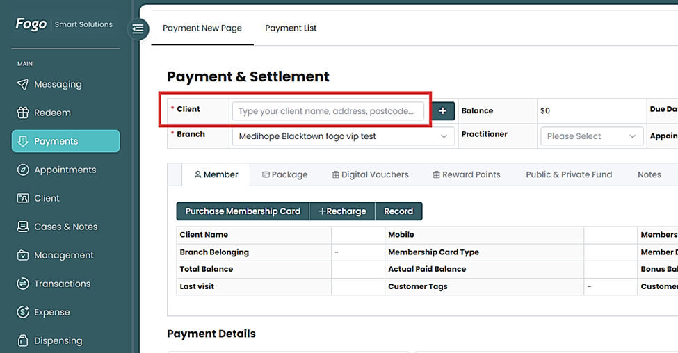
Task: Click the Messaging paper plane icon
Action: 23,84
